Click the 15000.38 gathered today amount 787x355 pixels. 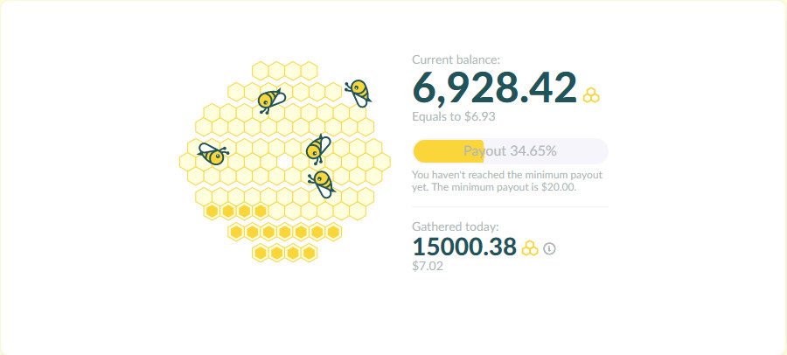point(464,247)
